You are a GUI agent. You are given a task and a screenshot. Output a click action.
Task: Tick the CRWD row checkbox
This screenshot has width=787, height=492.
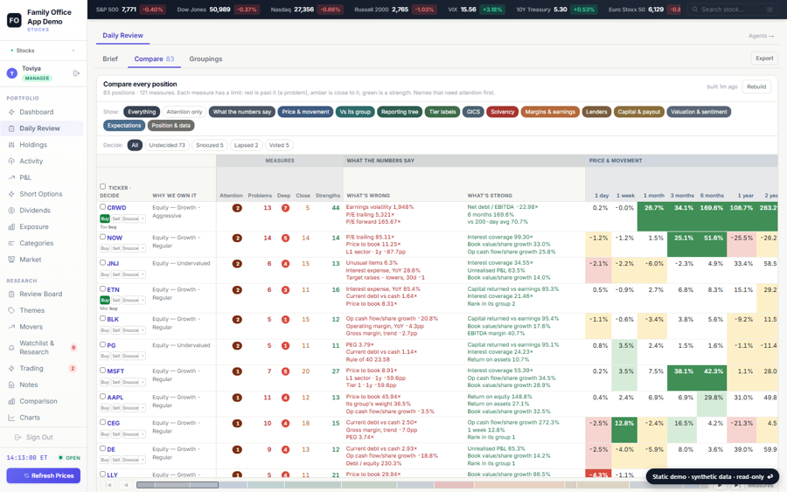point(103,206)
